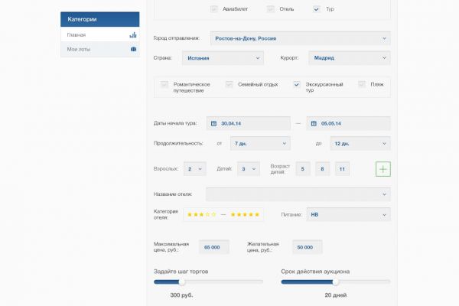Click the end date field 05.05.14

(x=348, y=124)
